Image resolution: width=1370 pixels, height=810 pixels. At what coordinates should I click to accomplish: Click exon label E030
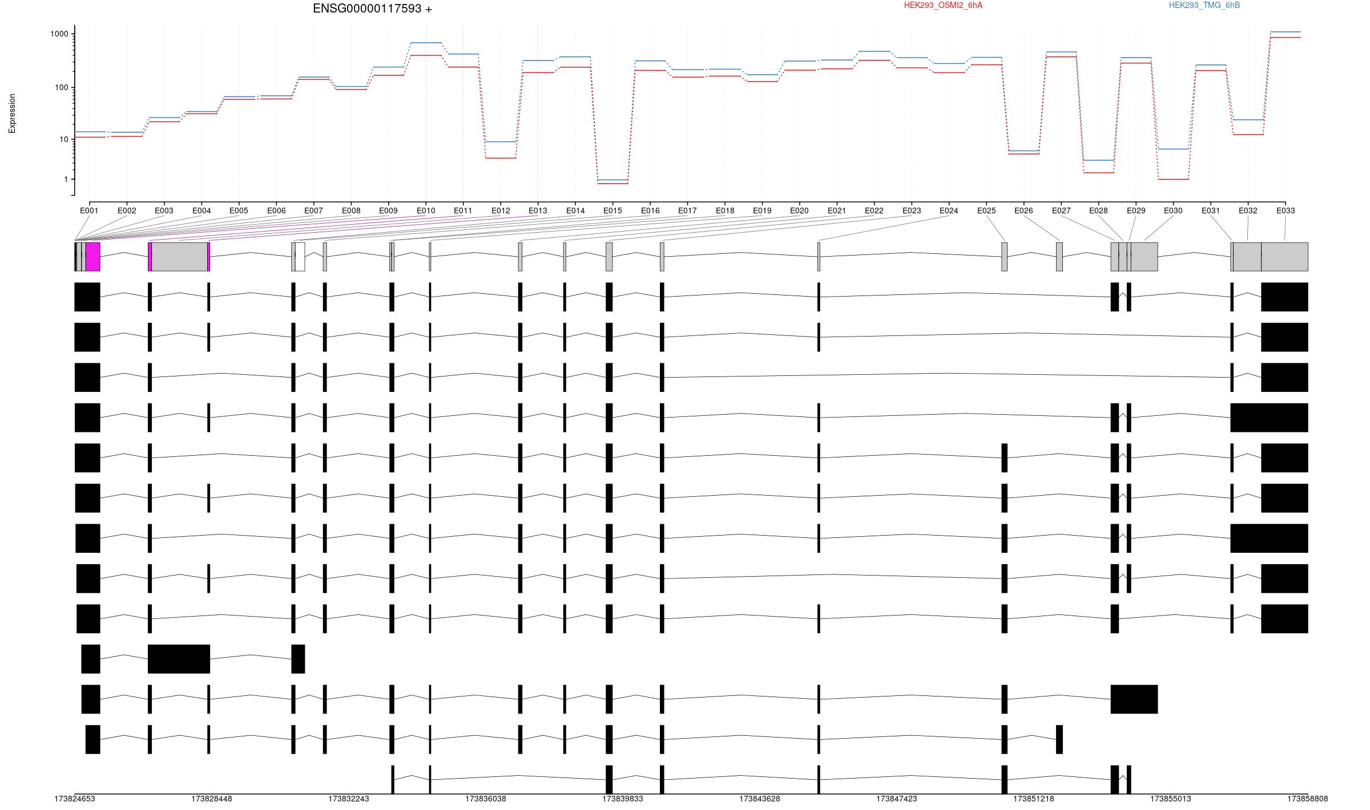click(x=1173, y=210)
